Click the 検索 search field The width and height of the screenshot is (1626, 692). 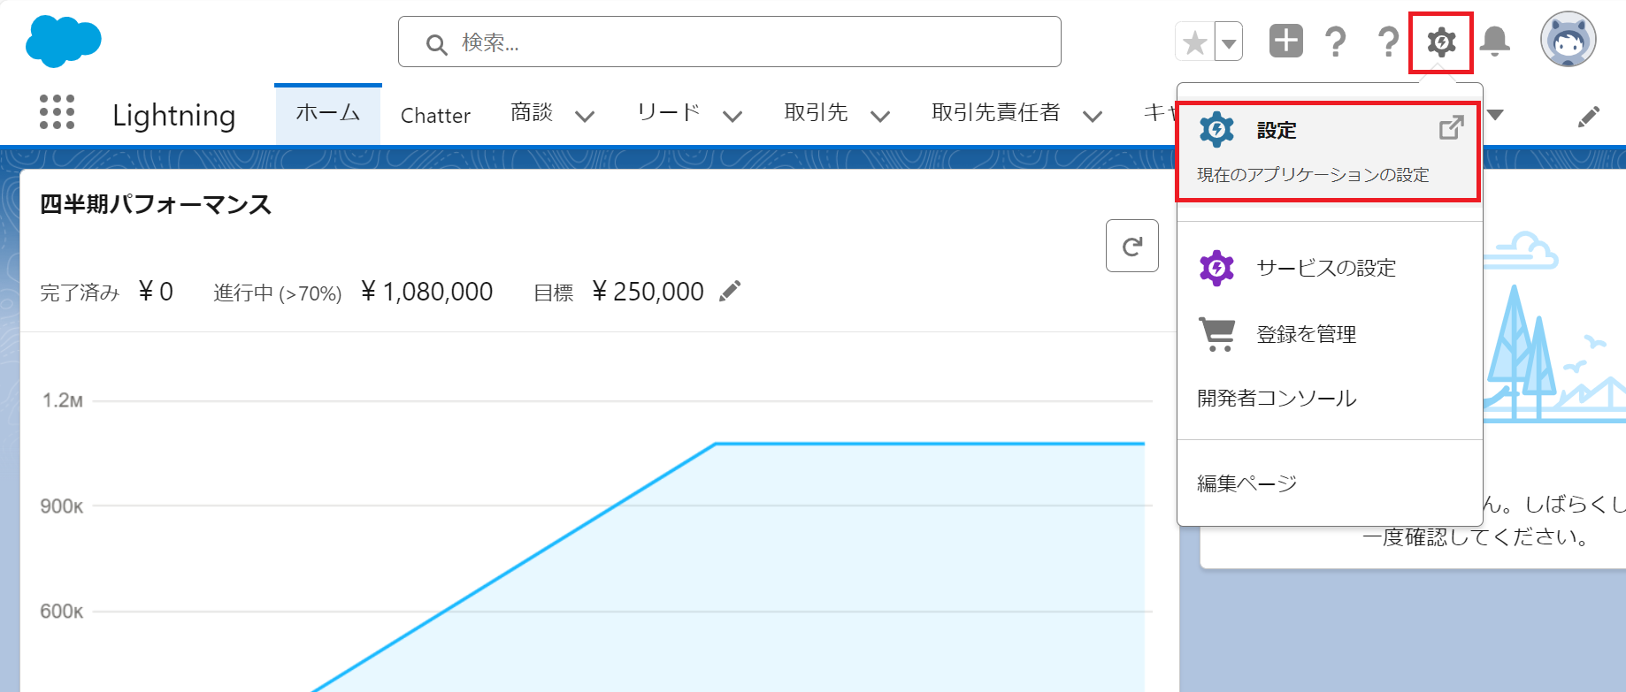pos(729,42)
